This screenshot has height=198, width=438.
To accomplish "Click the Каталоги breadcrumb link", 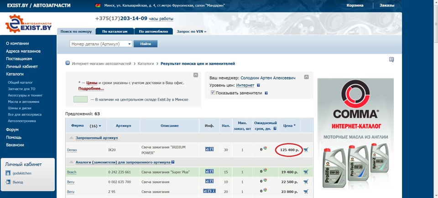I will tap(146, 64).
